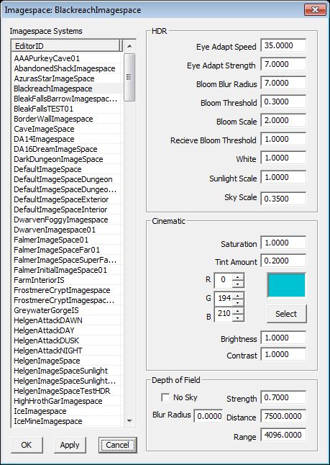Cancel the imagespace dialog
This screenshot has height=465, width=330.
(x=118, y=445)
